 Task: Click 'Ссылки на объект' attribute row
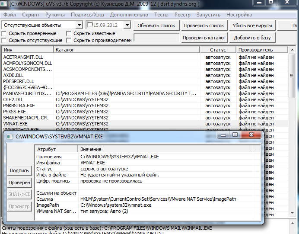coord(148,193)
